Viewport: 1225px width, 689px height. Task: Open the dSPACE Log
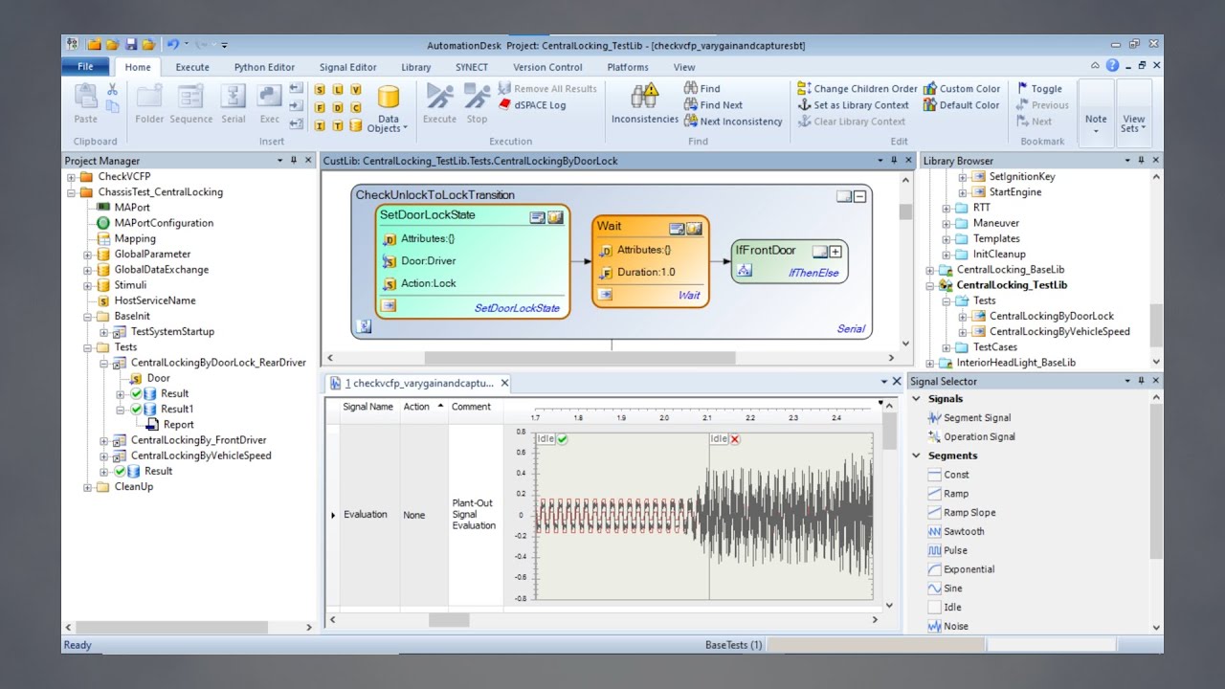(532, 105)
